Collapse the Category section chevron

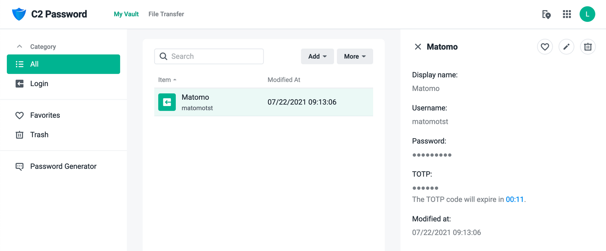20,46
